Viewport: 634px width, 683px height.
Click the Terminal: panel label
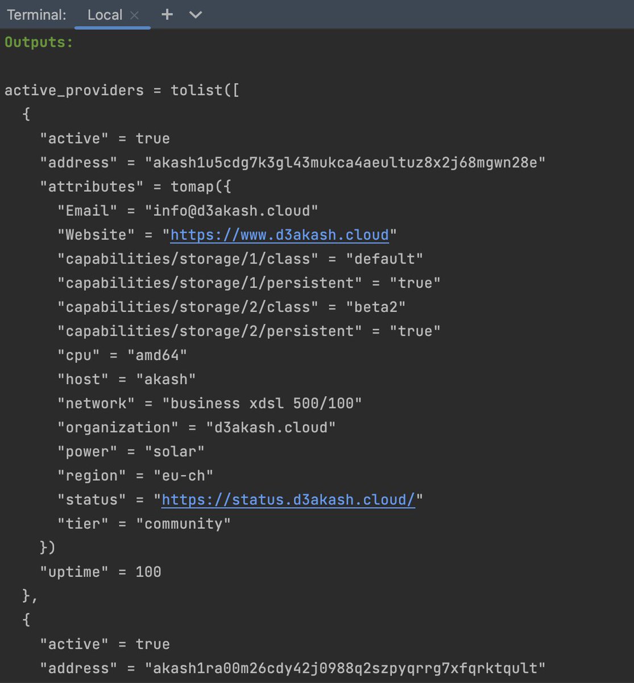coord(36,15)
